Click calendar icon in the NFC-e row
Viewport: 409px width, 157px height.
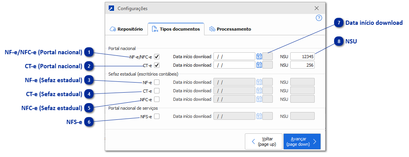259,99
